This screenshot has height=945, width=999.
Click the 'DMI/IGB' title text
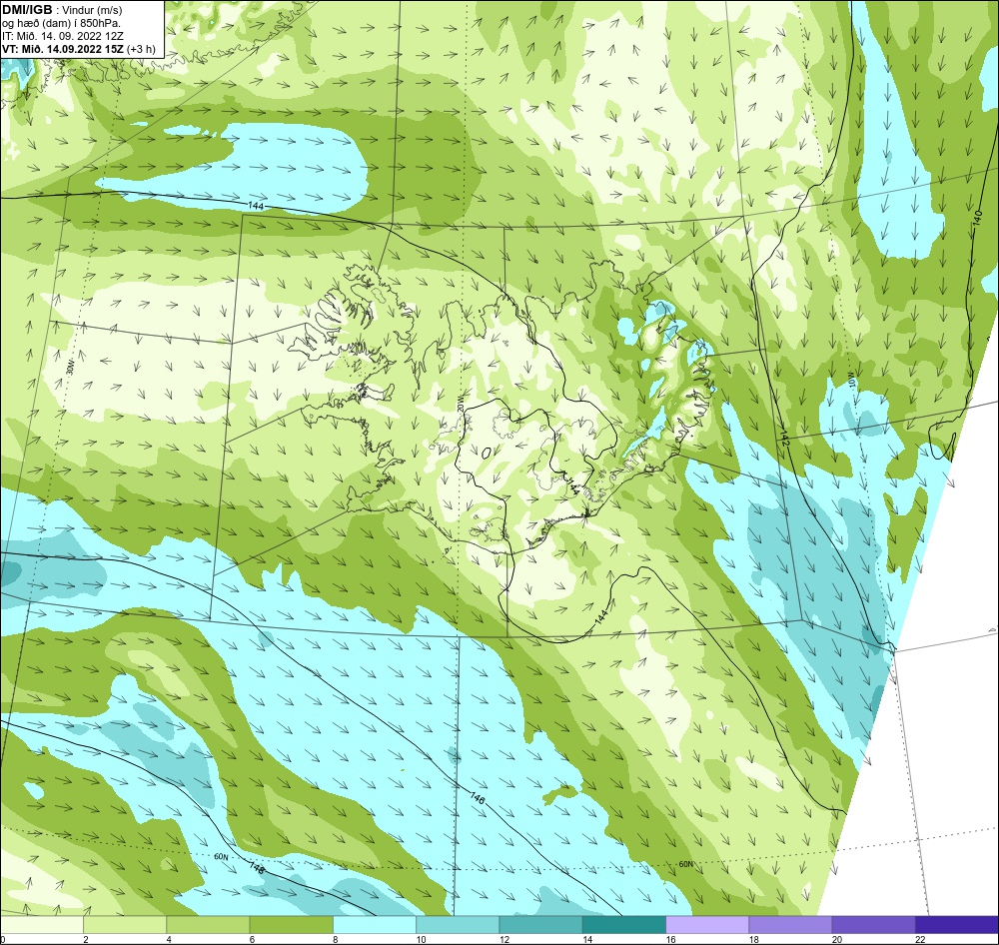click(x=27, y=10)
